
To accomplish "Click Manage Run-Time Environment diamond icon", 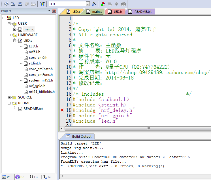I will pyautogui.click(x=116, y=4).
